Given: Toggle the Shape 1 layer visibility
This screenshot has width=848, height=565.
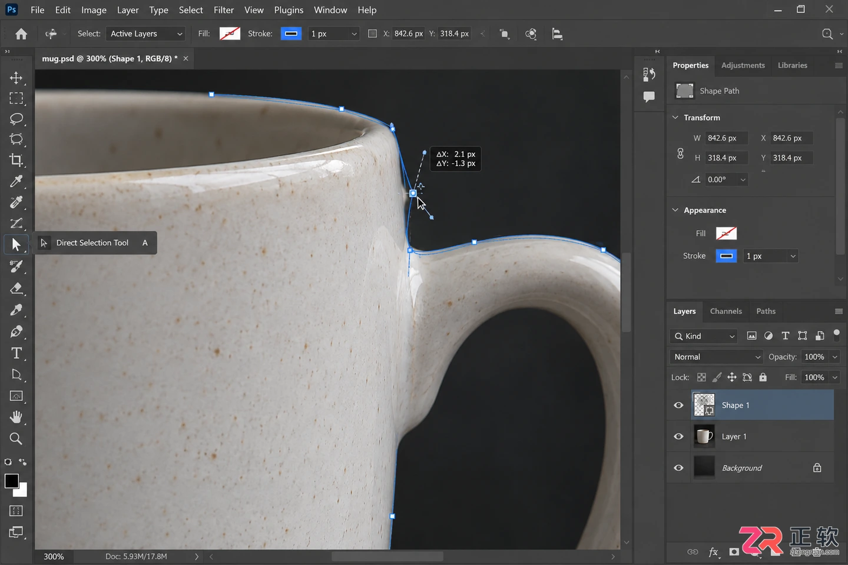Looking at the screenshot, I should [678, 406].
